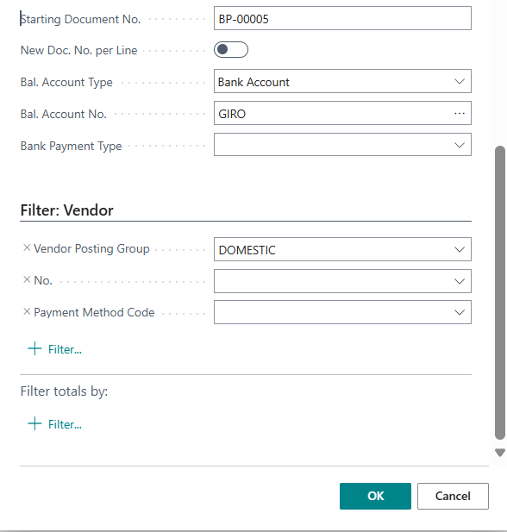The image size is (507, 532).
Task: Expand Payment Method Code dropdown arrow
Action: coord(460,312)
